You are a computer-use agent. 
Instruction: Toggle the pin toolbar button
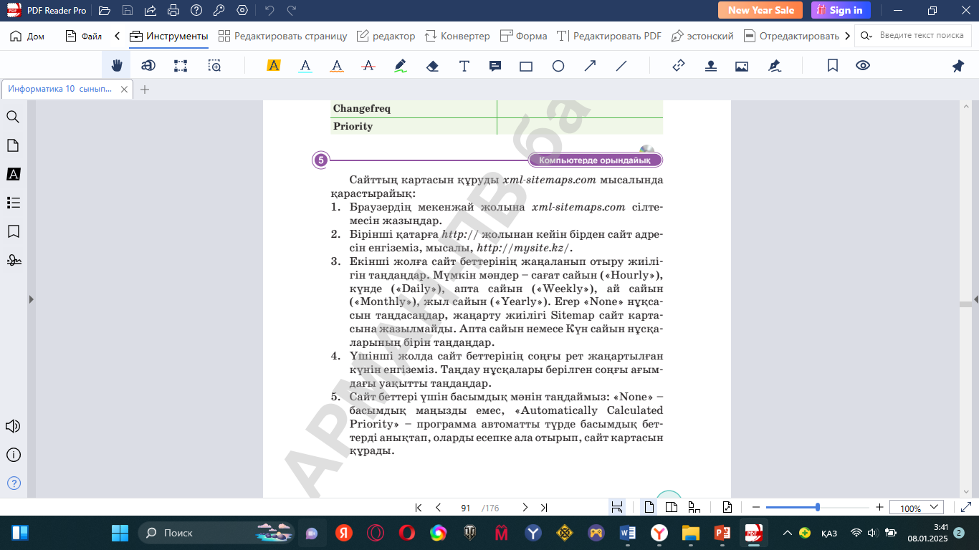click(957, 66)
